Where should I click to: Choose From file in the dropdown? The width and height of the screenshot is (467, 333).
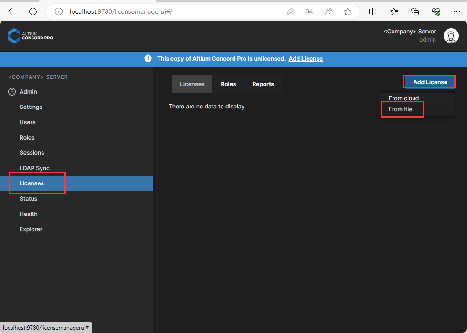coord(400,109)
